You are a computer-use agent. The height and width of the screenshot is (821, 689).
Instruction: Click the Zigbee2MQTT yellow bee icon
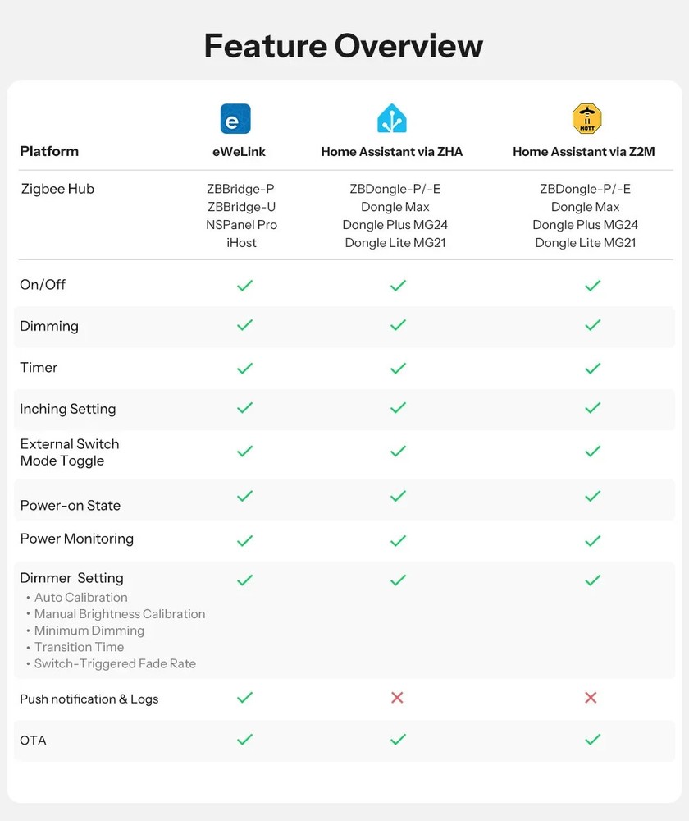(x=587, y=119)
